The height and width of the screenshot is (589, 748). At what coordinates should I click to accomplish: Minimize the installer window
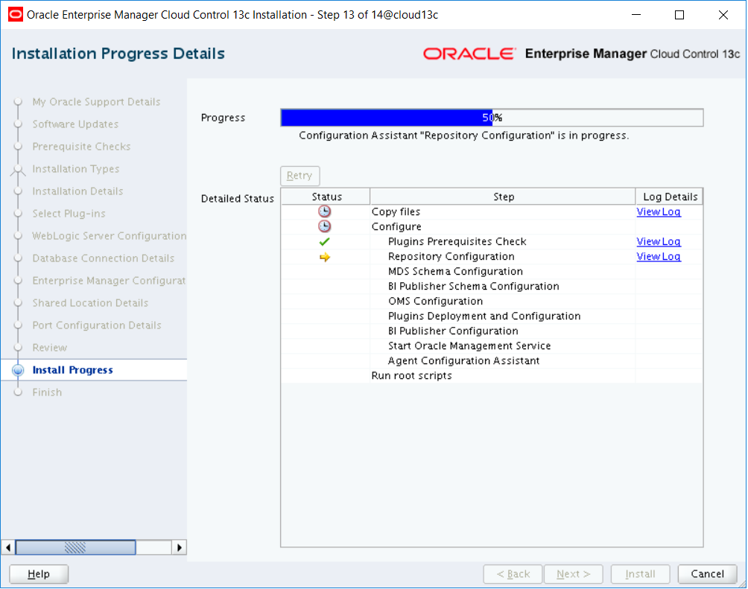(x=636, y=15)
